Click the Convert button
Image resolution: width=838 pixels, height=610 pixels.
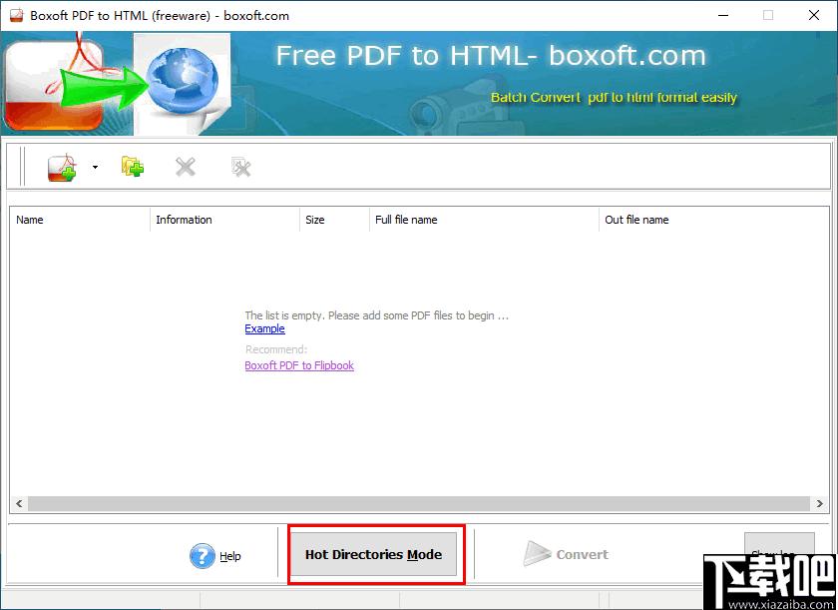[x=566, y=554]
